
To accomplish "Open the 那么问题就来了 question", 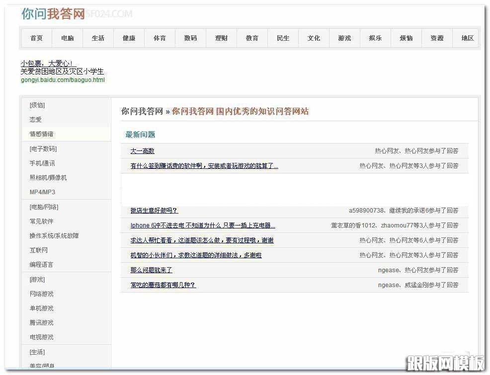I will coord(151,270).
